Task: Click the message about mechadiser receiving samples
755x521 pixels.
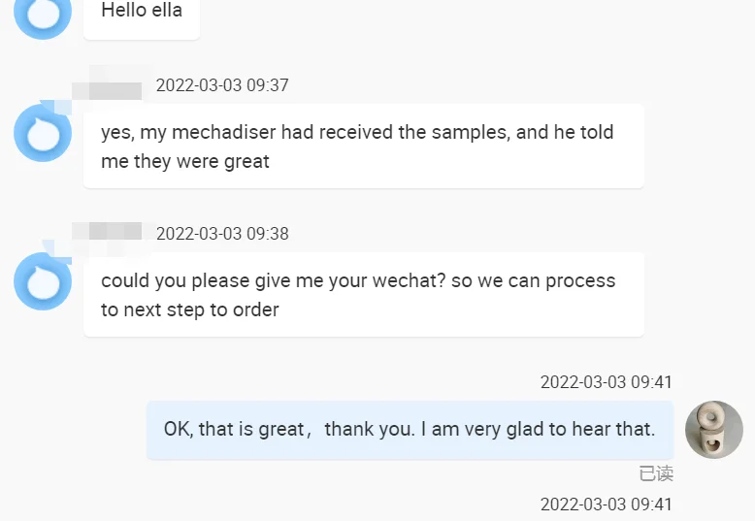Action: coord(363,147)
